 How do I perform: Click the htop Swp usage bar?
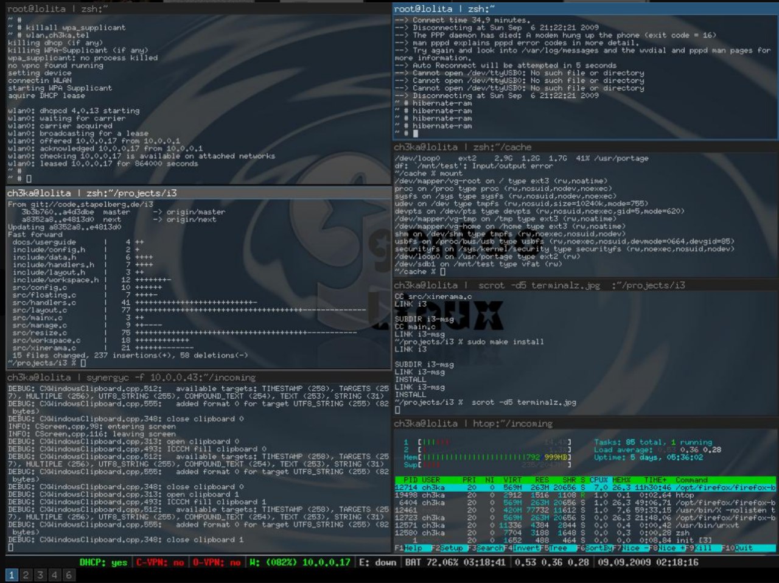coord(487,465)
